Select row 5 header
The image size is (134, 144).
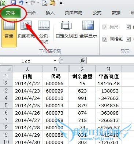(x=6, y=105)
